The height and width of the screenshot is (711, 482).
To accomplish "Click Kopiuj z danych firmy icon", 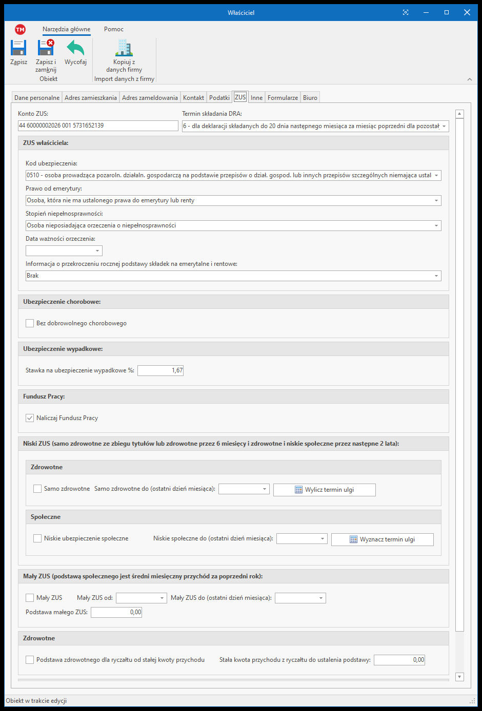I will [124, 48].
